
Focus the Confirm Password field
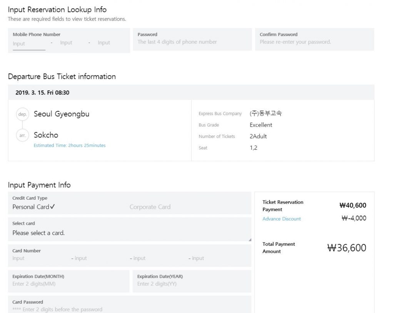click(314, 42)
